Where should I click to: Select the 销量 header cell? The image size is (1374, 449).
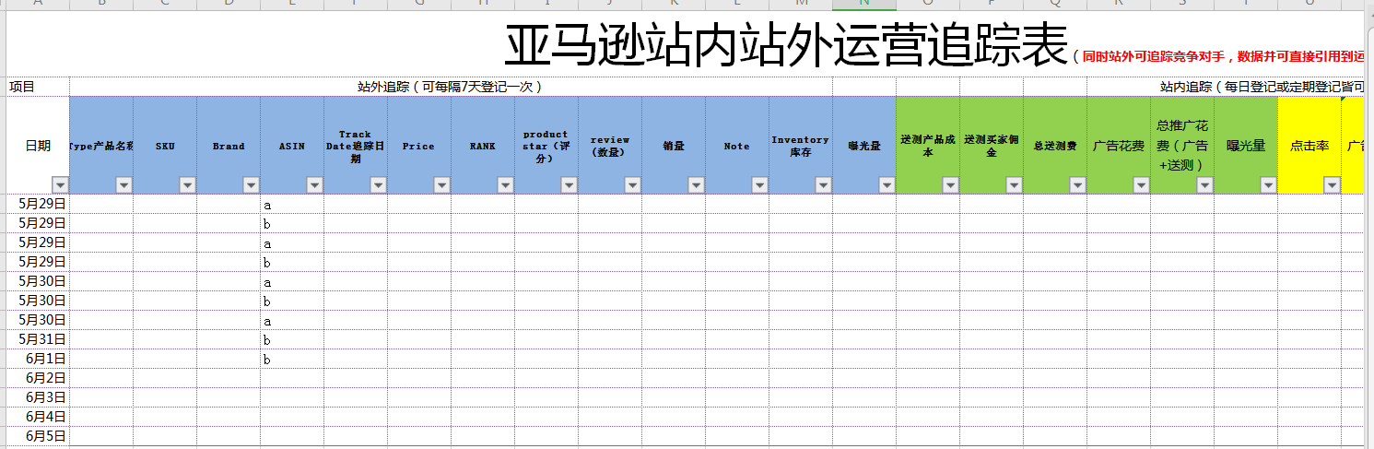(674, 145)
